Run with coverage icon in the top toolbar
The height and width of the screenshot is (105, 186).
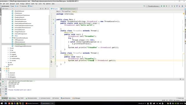(x=167, y=6)
